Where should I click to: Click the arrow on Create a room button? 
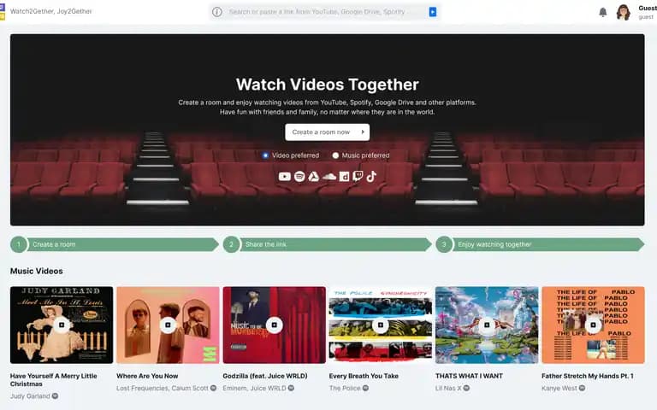click(363, 132)
